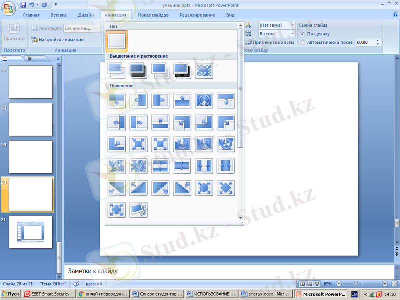The height and width of the screenshot is (300, 400).
Task: Open the Вставка tab
Action: 58,15
